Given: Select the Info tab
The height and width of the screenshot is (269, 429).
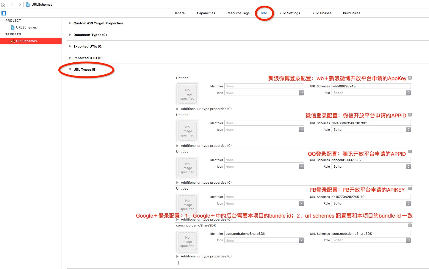Looking at the screenshot, I should coord(264,13).
